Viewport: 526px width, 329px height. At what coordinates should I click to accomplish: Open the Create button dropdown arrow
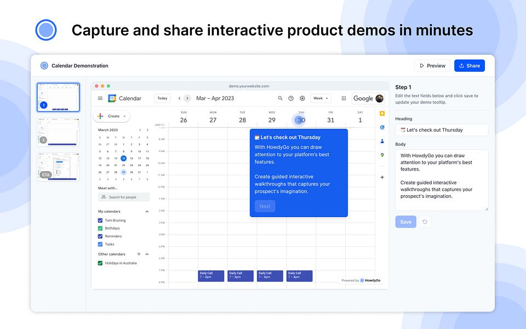(124, 116)
